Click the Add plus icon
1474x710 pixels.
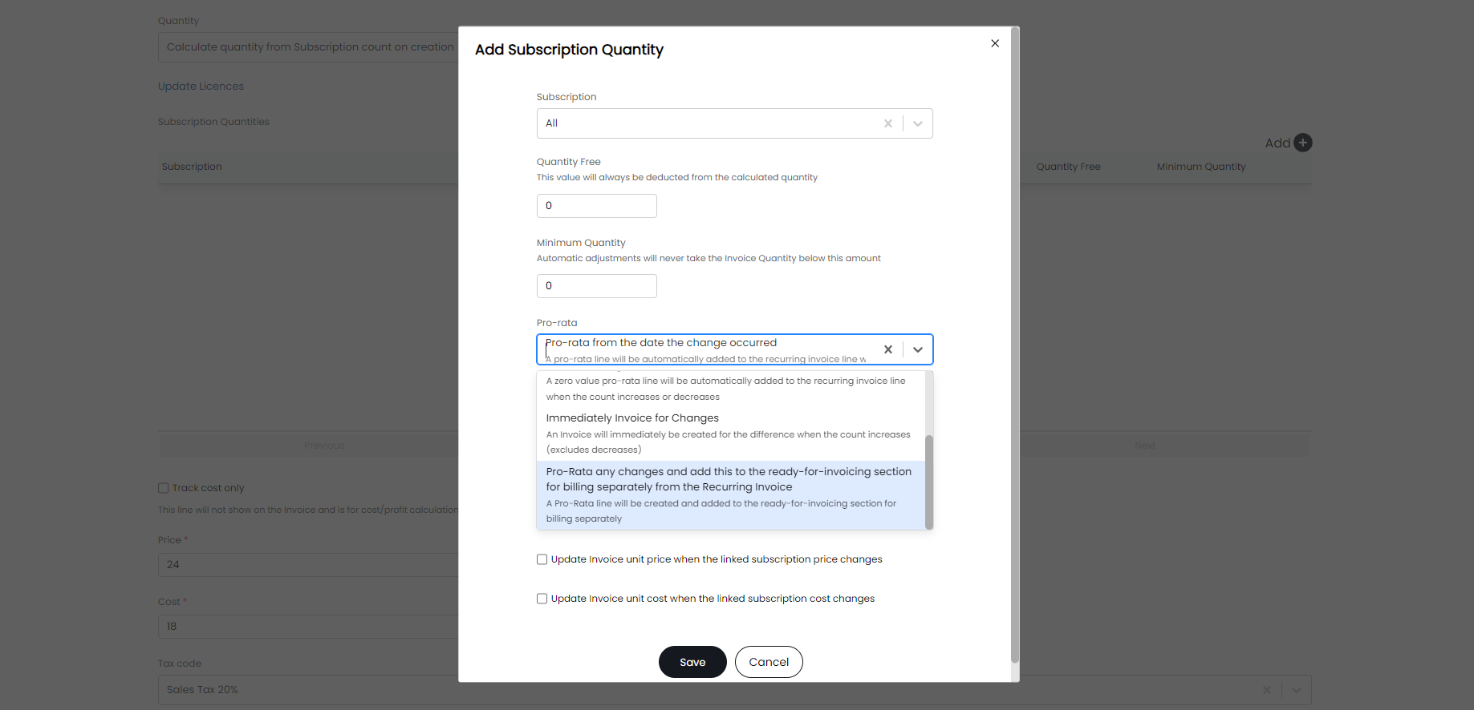(1303, 143)
